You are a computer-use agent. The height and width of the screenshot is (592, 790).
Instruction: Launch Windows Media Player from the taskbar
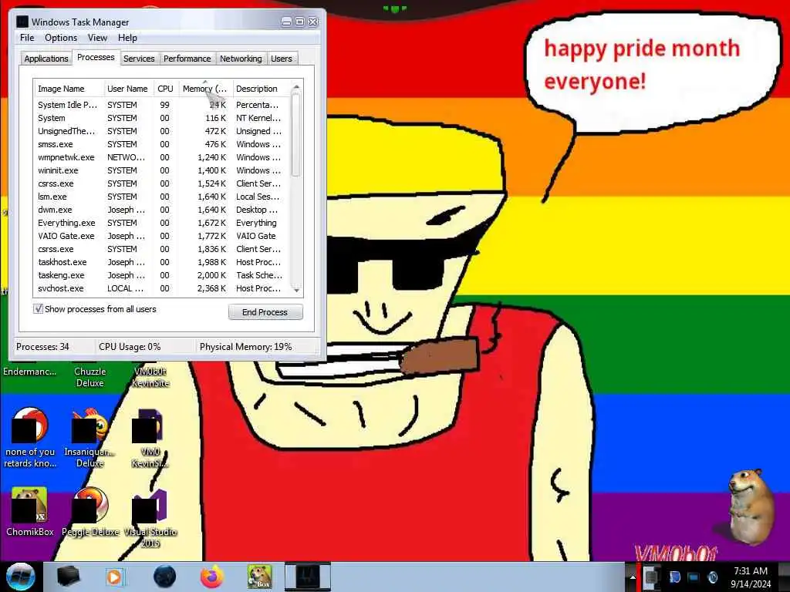click(x=114, y=577)
